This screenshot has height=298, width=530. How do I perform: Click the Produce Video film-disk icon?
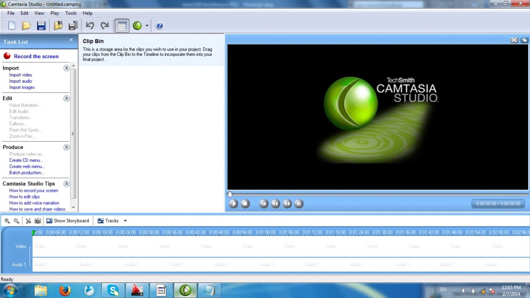73,26
